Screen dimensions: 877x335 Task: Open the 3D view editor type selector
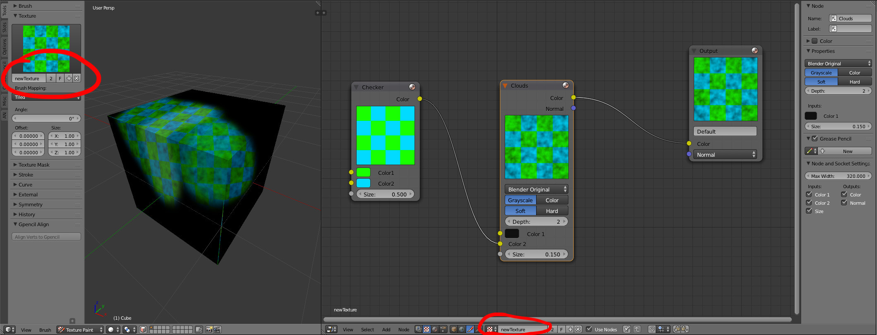click(x=10, y=330)
